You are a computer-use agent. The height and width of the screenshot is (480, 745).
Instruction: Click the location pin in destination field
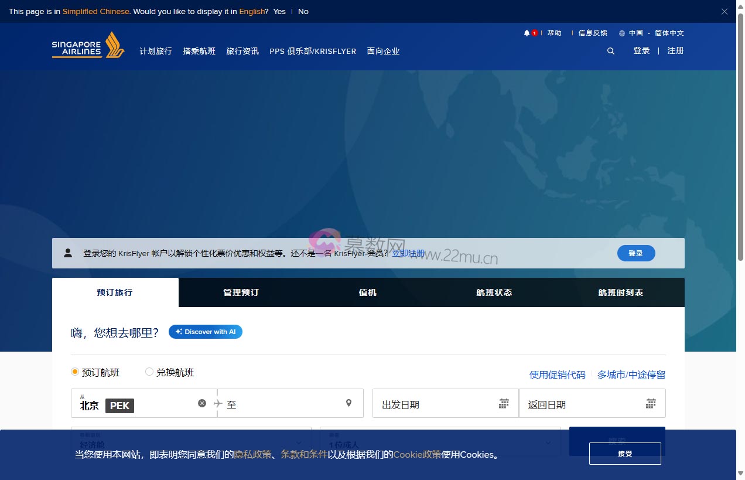(348, 403)
